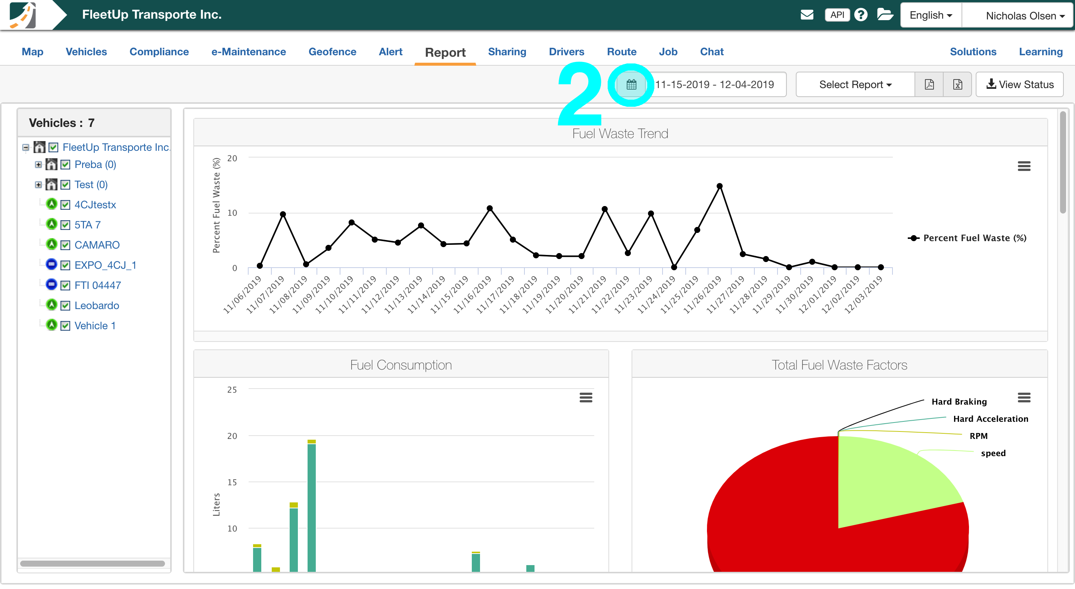Screen dimensions: 1075x589
Task: Click the Leobardo green status icon
Action: tap(52, 305)
